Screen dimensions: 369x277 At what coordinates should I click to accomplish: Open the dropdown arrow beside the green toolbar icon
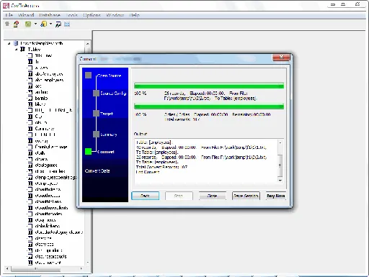pyautogui.click(x=35, y=24)
